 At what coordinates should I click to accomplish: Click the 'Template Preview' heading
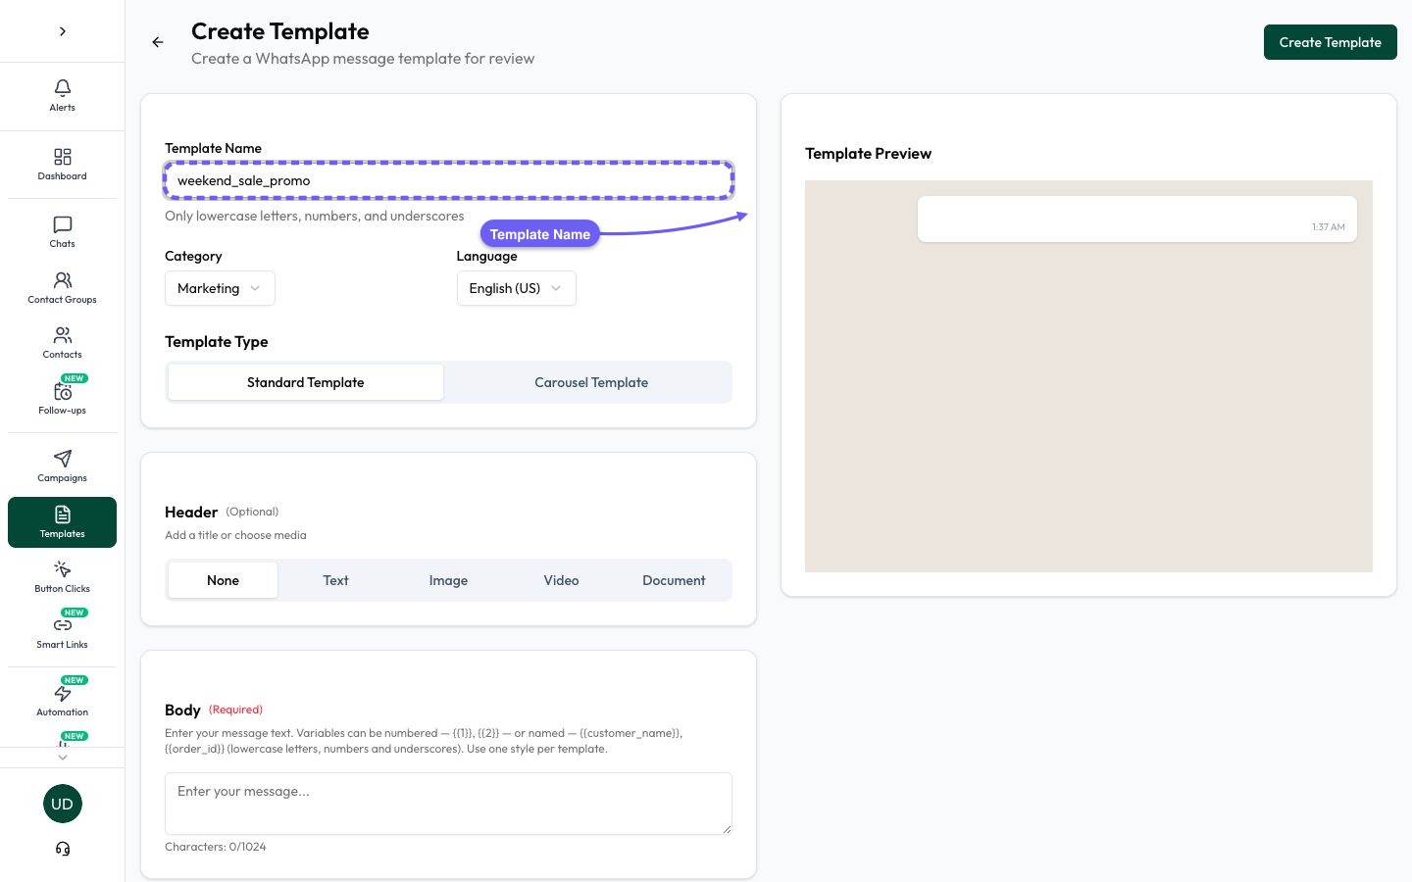tap(868, 153)
